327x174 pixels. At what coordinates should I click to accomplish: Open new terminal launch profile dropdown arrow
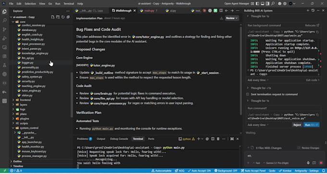[x=202, y=139]
